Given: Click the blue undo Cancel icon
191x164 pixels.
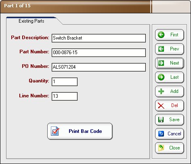Looking at the screenshot, I should click(x=161, y=134).
